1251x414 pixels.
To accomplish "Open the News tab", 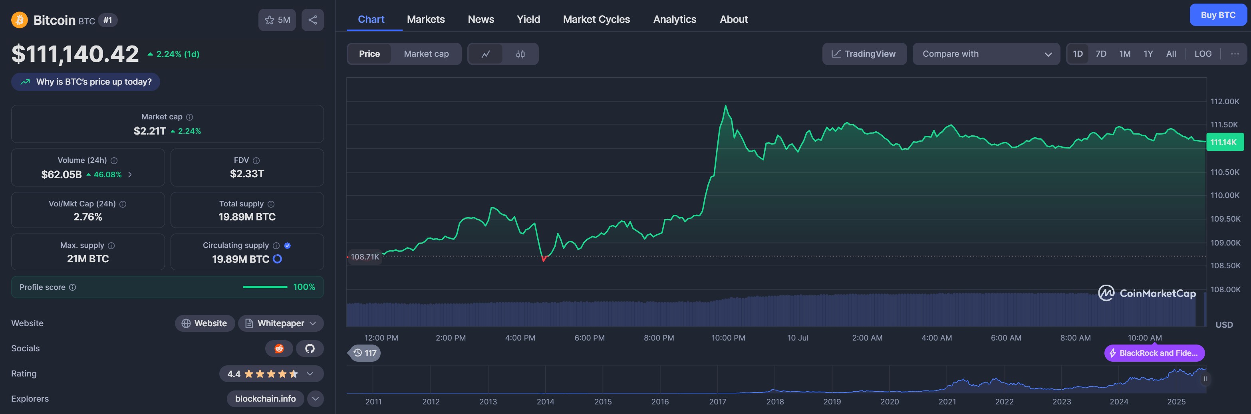I will pos(481,20).
